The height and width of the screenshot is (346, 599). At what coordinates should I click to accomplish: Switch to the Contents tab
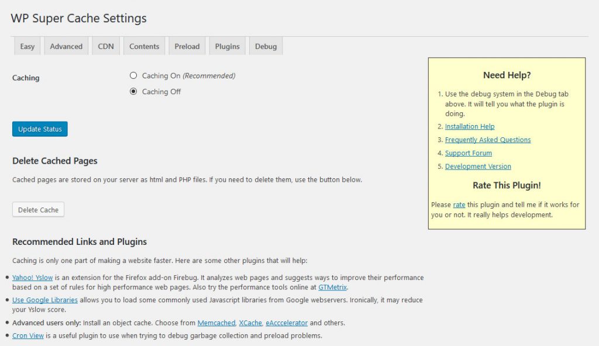144,46
